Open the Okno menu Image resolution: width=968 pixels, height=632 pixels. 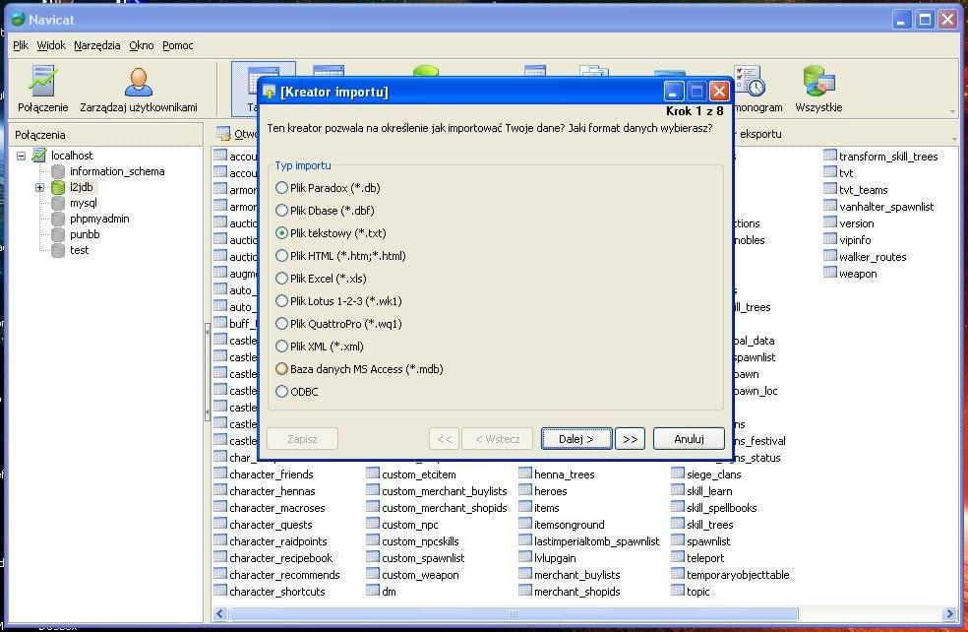142,45
